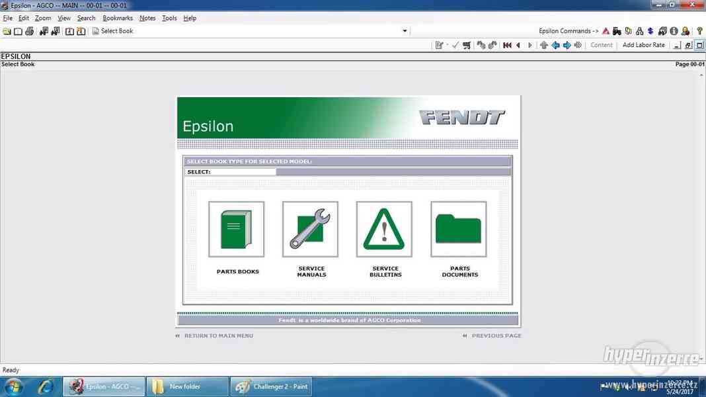Click the blank page toolbar icon
This screenshot has height=397, width=706.
point(18,31)
